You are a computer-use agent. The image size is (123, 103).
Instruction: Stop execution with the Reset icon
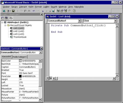tap(50, 11)
